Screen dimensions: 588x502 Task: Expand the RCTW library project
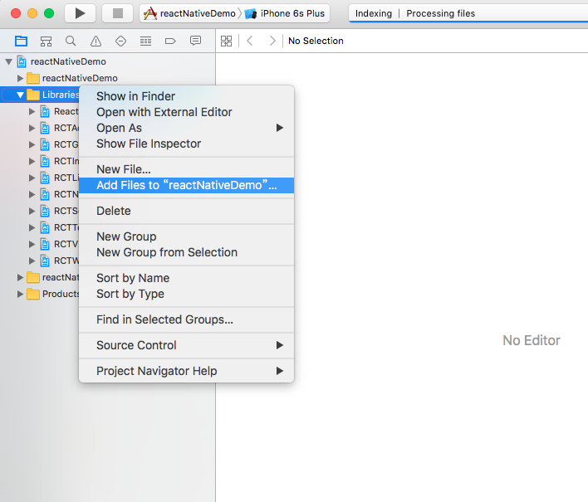32,261
